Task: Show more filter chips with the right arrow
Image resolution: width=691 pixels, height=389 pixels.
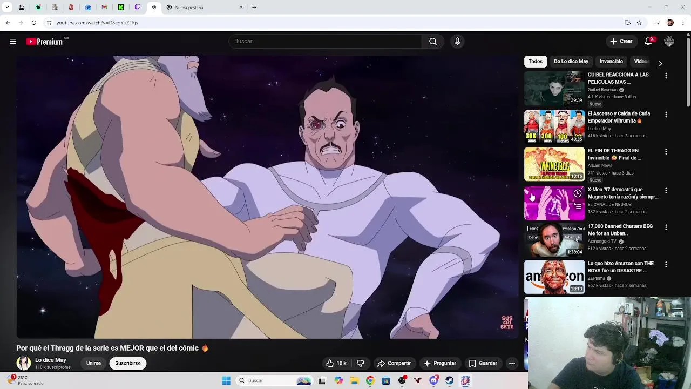Action: [x=660, y=63]
